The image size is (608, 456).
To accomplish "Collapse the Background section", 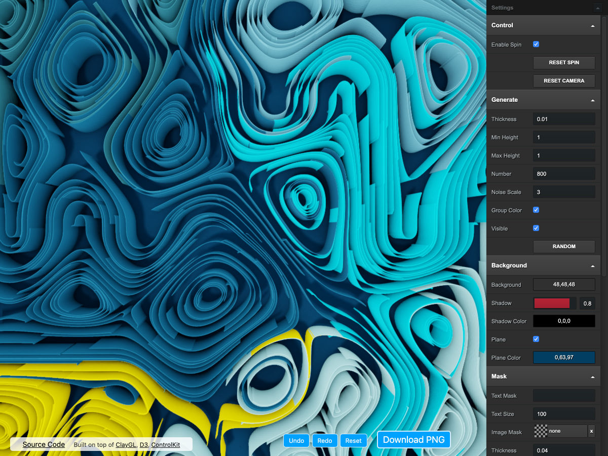I will (x=593, y=265).
